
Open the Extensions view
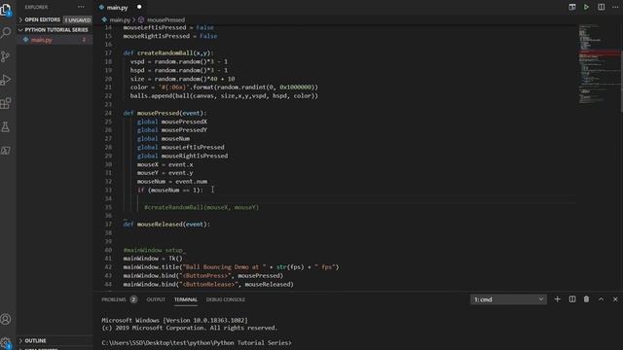[x=6, y=104]
